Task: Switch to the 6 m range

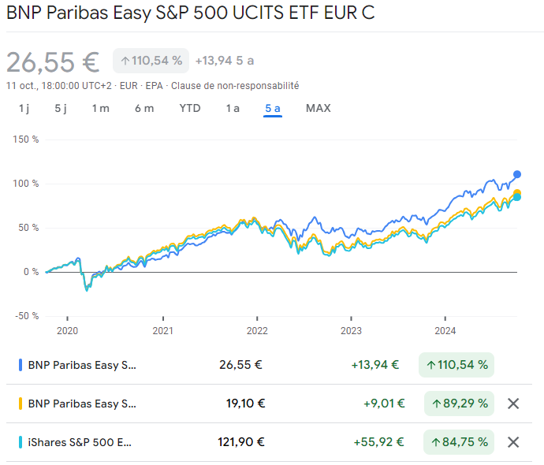Action: 144,109
